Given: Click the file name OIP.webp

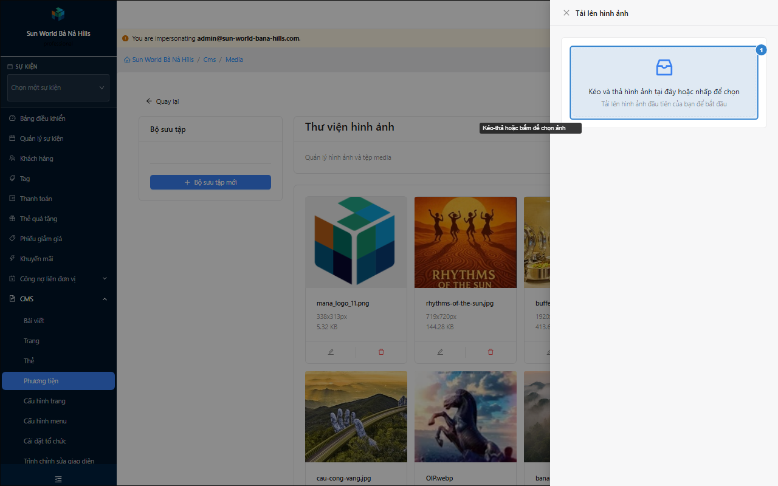Looking at the screenshot, I should click(439, 478).
